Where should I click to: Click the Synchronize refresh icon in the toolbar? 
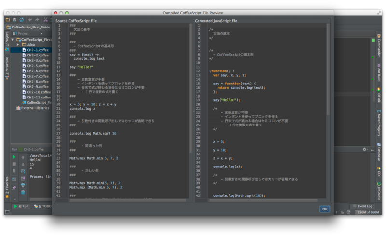[x=22, y=20]
